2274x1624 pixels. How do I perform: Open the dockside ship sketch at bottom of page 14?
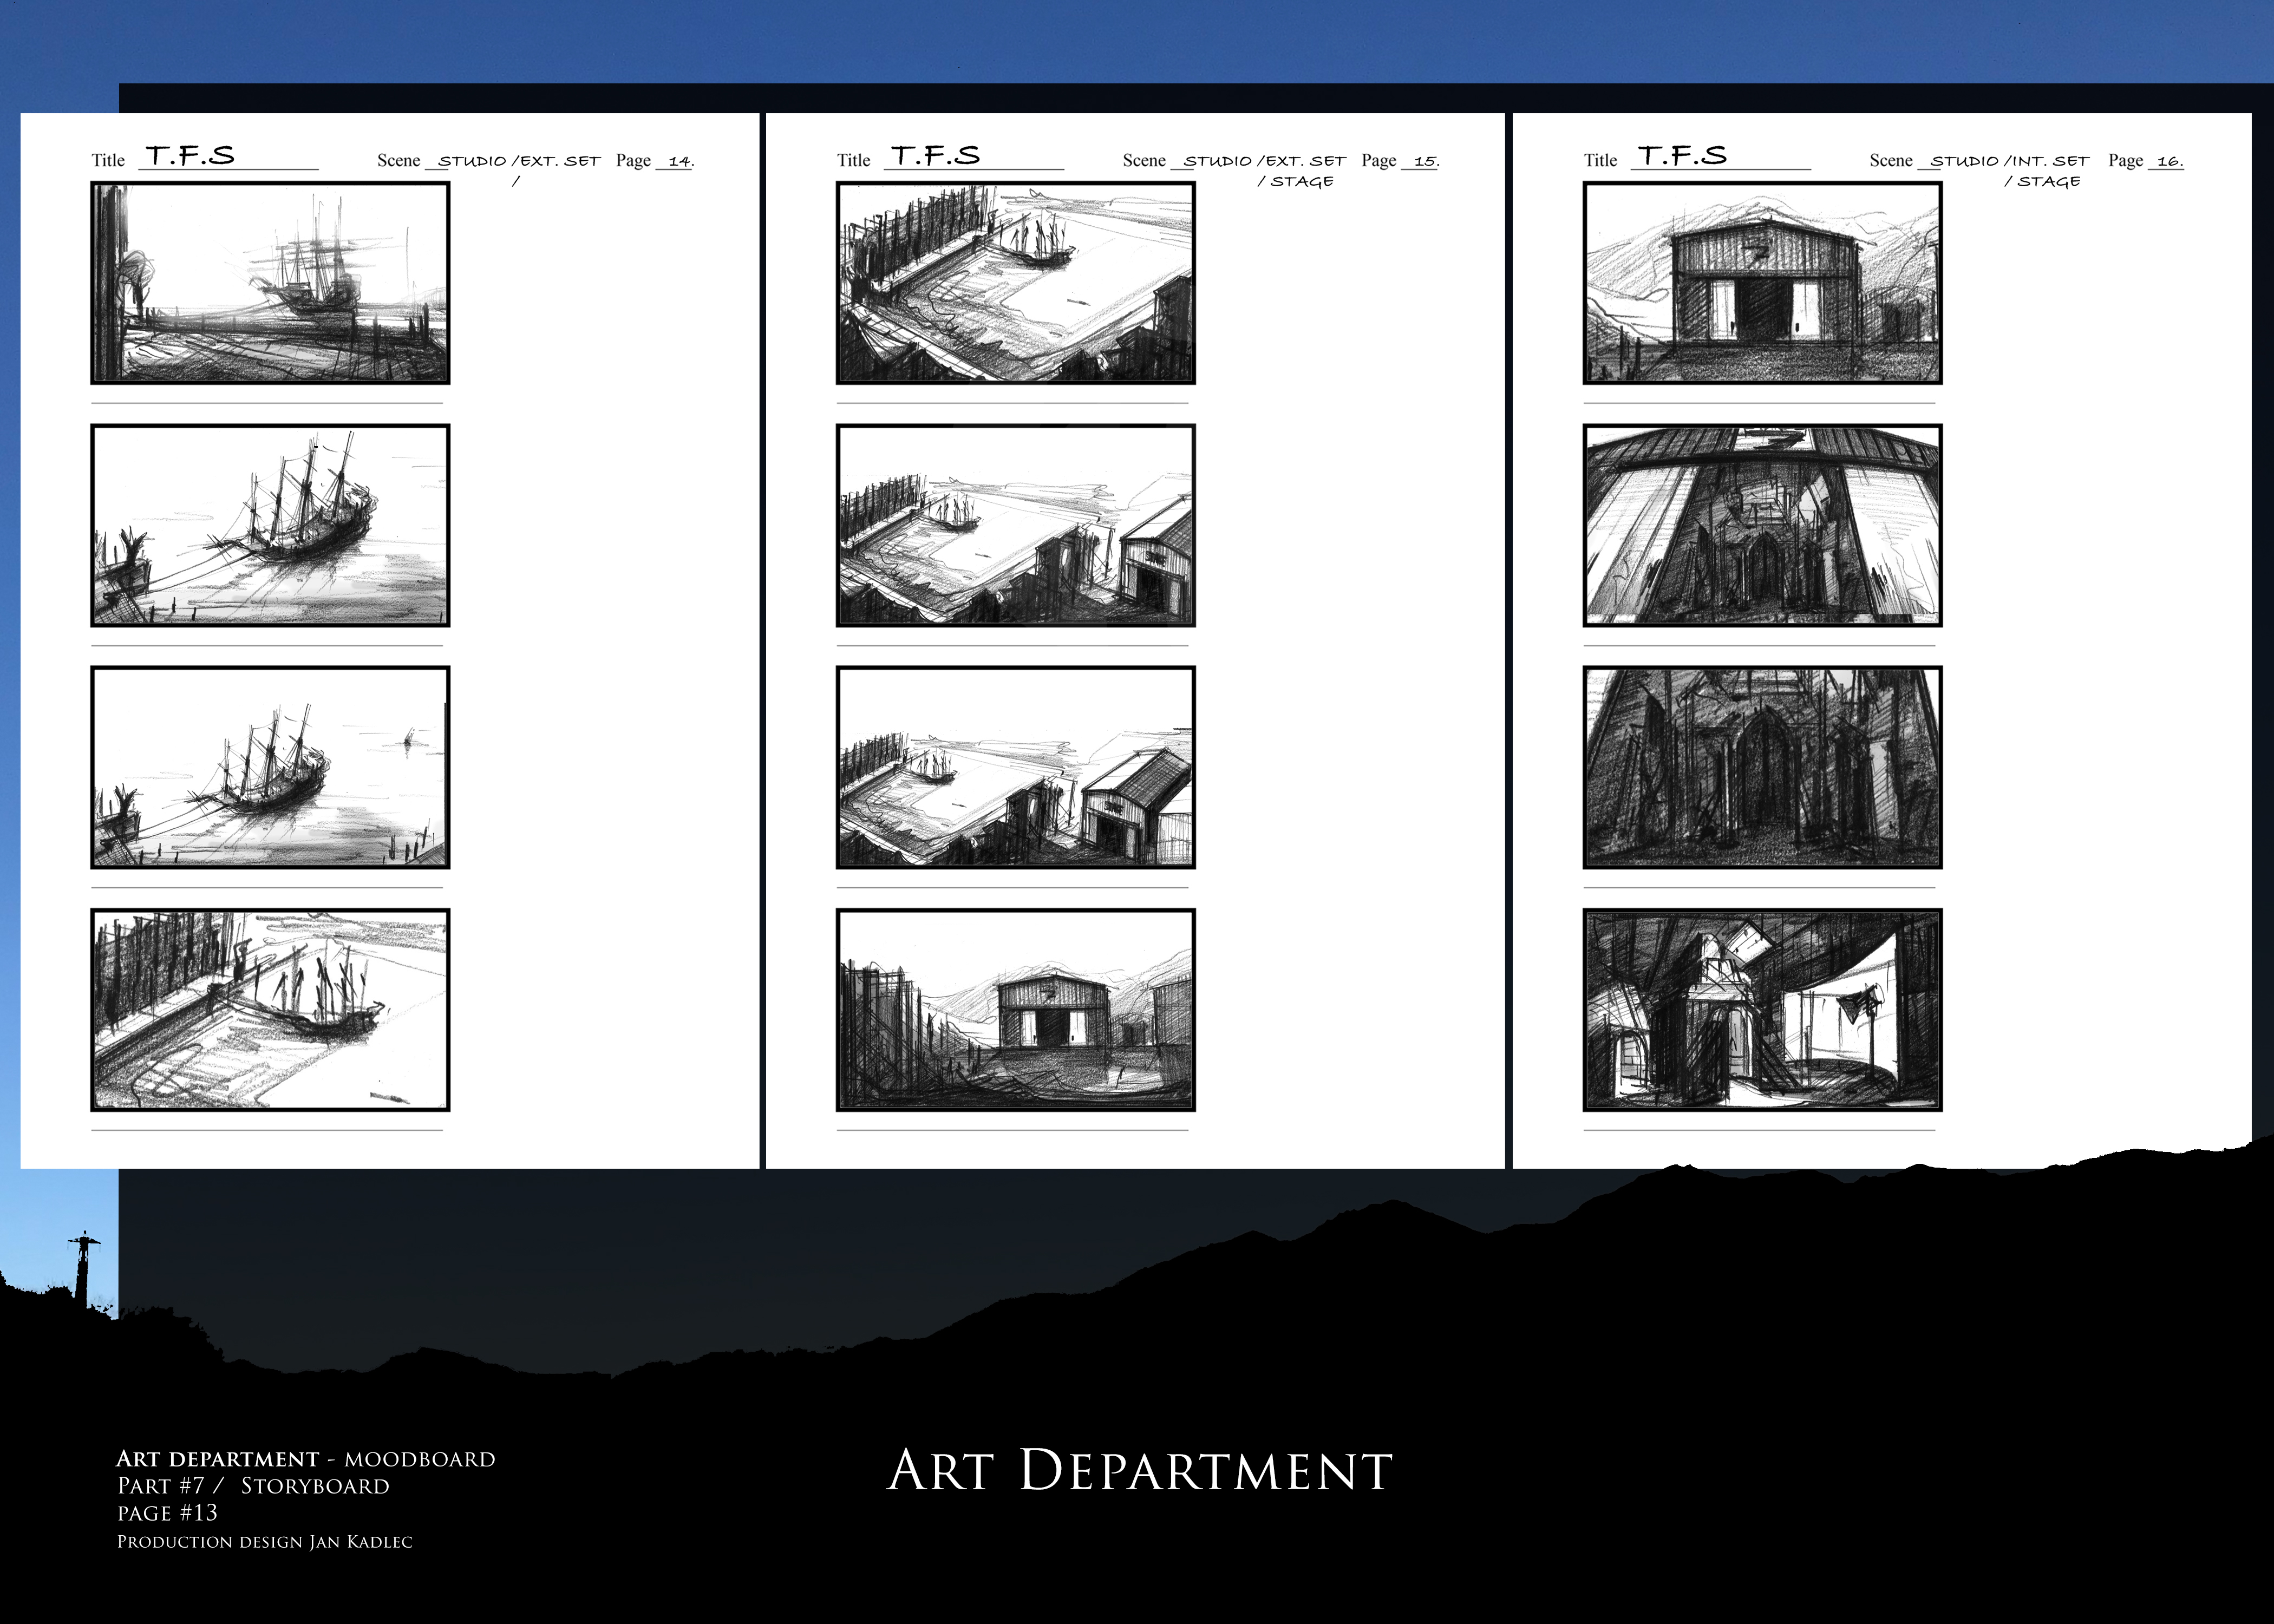[x=270, y=1010]
